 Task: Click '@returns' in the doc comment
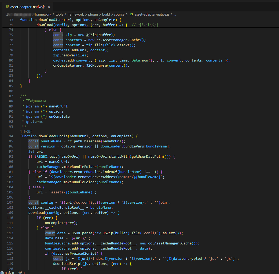34,121
